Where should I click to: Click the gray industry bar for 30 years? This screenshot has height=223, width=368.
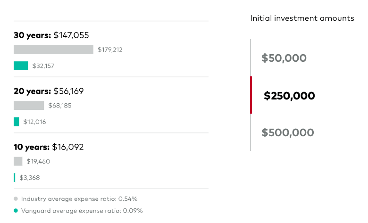click(53, 50)
